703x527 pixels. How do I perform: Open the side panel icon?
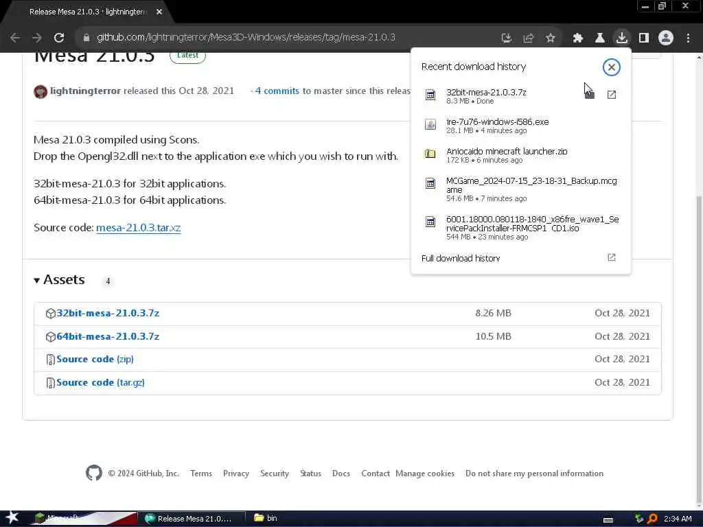644,38
